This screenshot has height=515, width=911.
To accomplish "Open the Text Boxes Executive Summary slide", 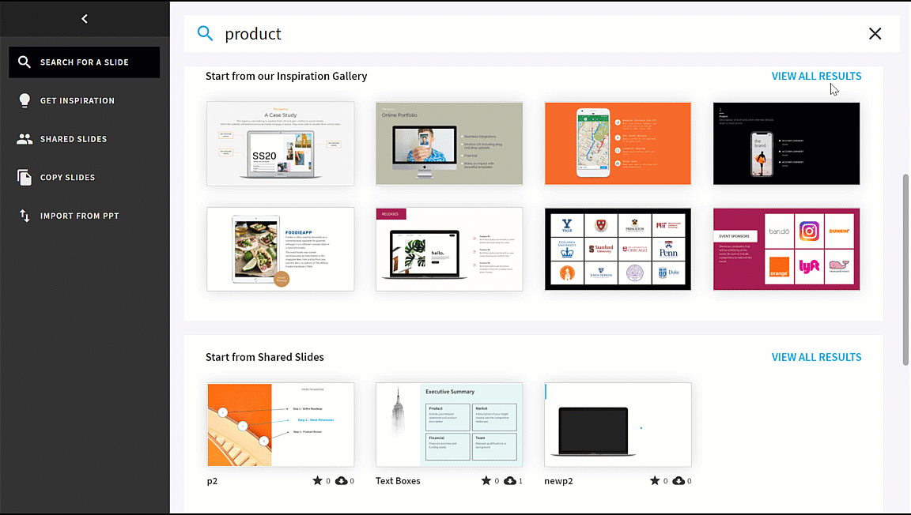I will pyautogui.click(x=449, y=424).
